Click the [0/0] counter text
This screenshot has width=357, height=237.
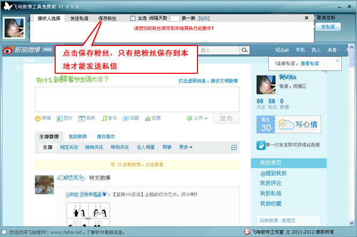coord(204,18)
